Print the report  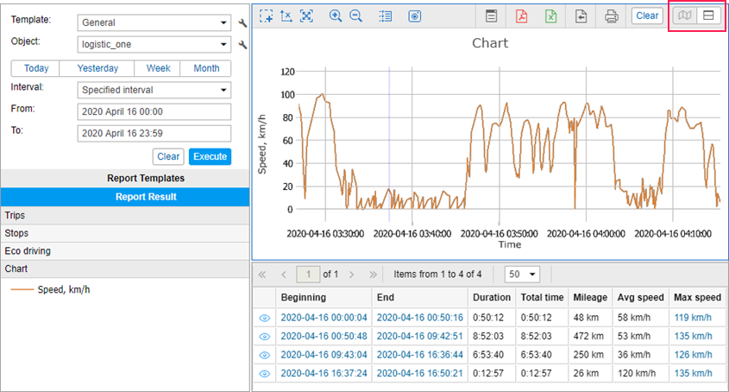(612, 16)
